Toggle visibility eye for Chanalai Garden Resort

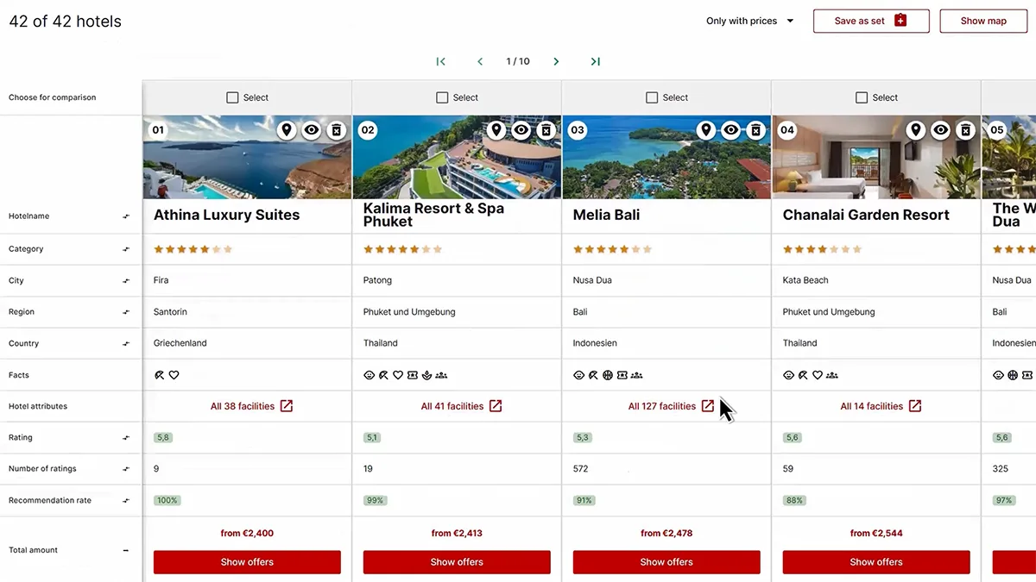coord(941,130)
